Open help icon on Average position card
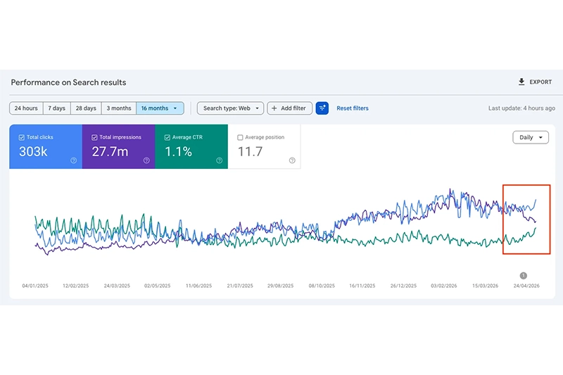Screen dimensions: 563x375 (292, 160)
